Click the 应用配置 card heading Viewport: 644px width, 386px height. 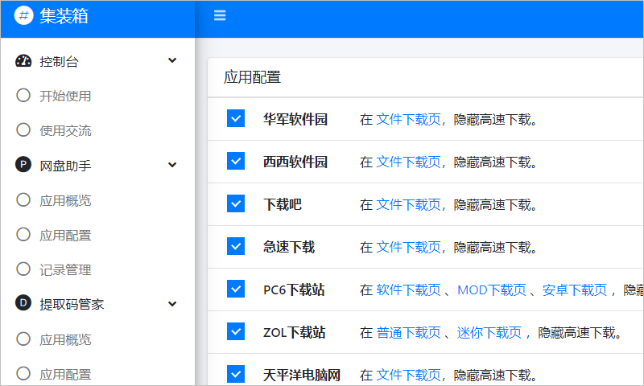click(252, 77)
